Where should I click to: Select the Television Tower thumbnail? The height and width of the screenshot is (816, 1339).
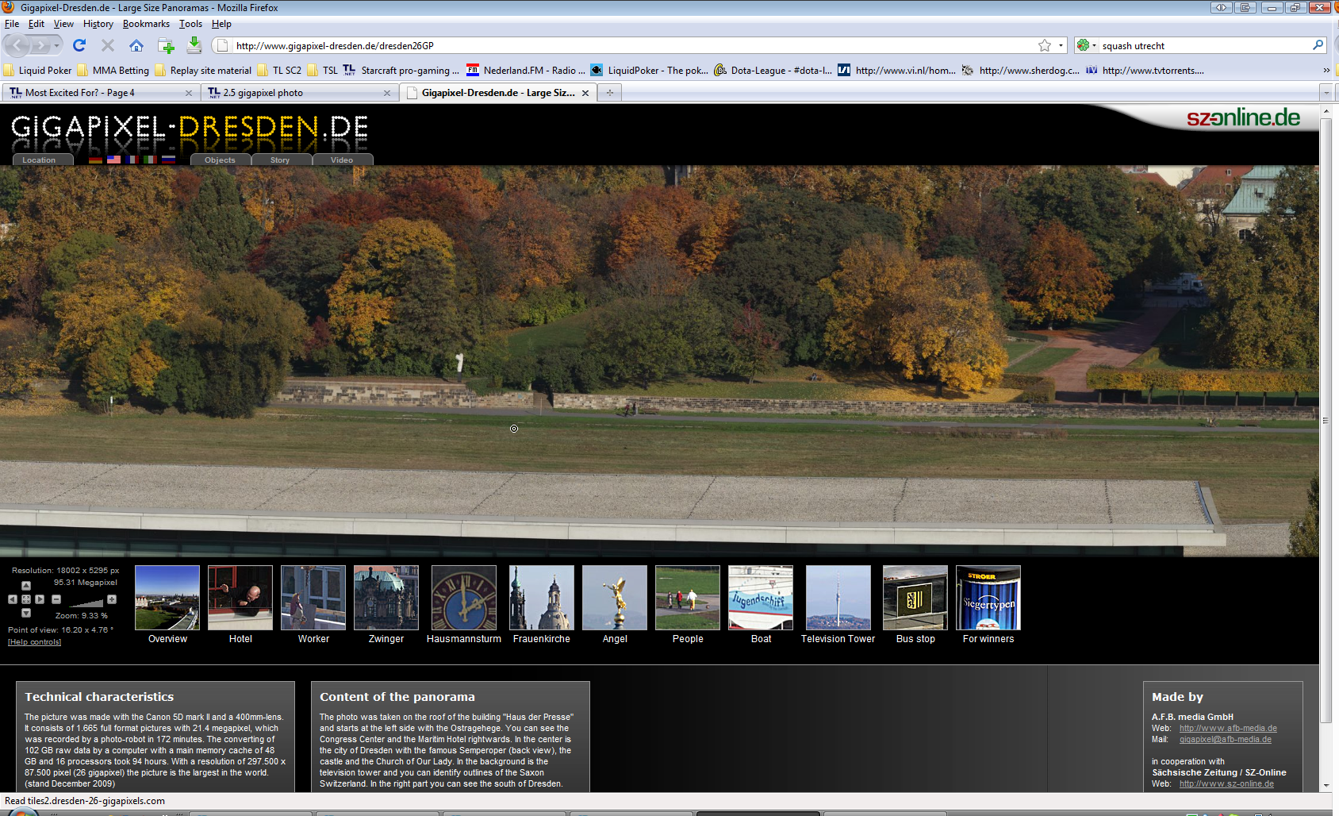838,598
